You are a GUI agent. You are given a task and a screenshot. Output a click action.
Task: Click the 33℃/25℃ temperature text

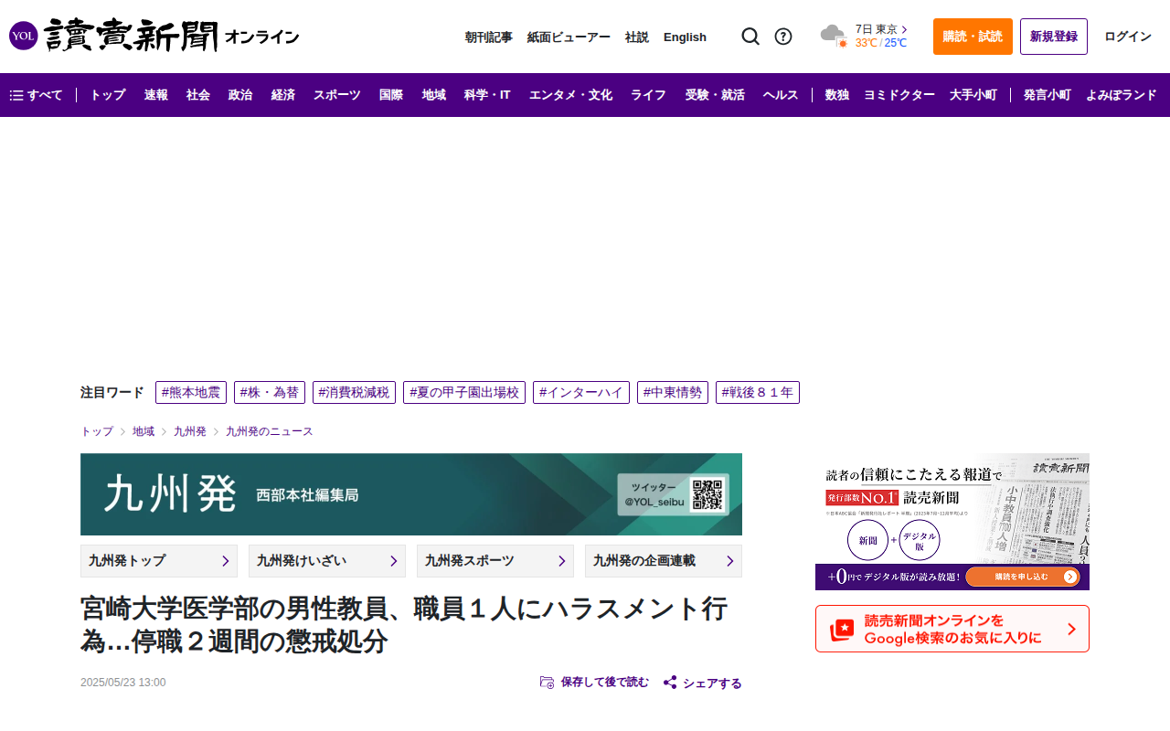coord(881,43)
